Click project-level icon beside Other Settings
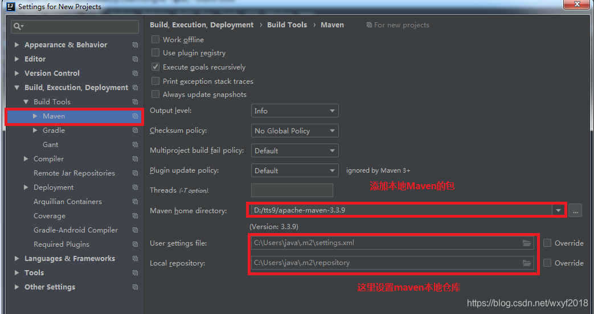 [x=135, y=287]
